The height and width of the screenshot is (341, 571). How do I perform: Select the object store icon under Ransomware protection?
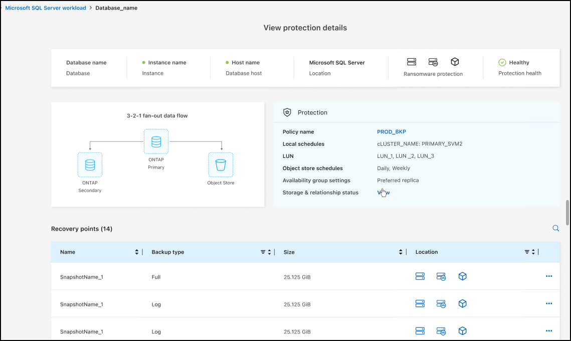click(455, 62)
